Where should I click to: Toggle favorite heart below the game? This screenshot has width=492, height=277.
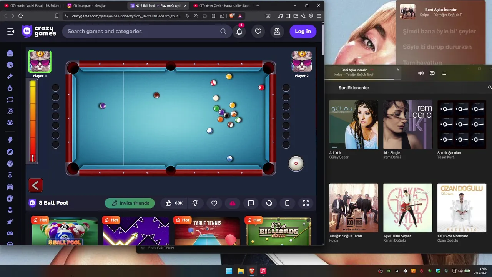(x=214, y=203)
